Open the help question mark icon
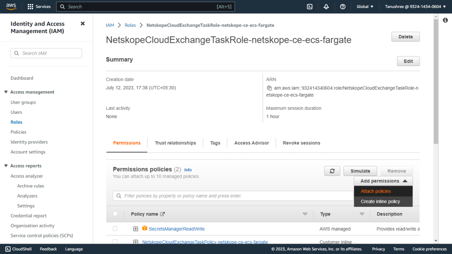 [343, 7]
